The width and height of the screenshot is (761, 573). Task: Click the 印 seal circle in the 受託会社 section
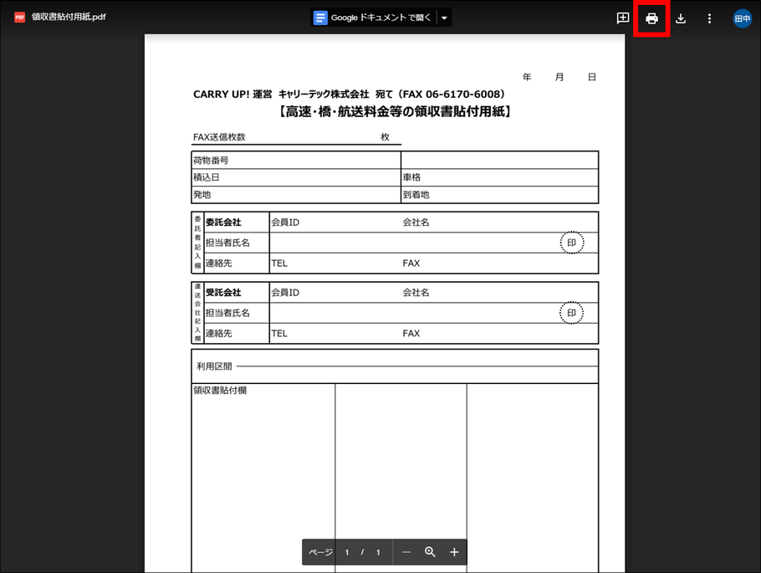[572, 313]
